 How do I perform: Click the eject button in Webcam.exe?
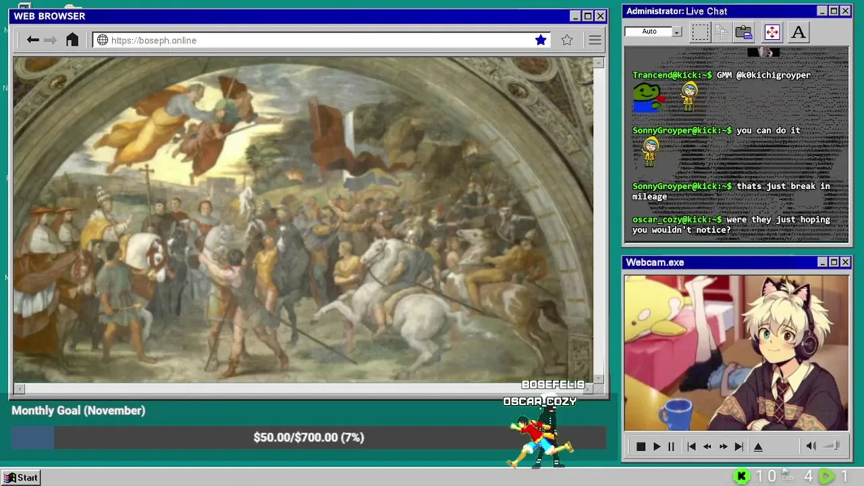[758, 446]
